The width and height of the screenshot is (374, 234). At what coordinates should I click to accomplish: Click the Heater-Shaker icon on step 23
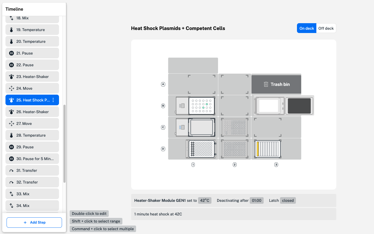pos(11,76)
